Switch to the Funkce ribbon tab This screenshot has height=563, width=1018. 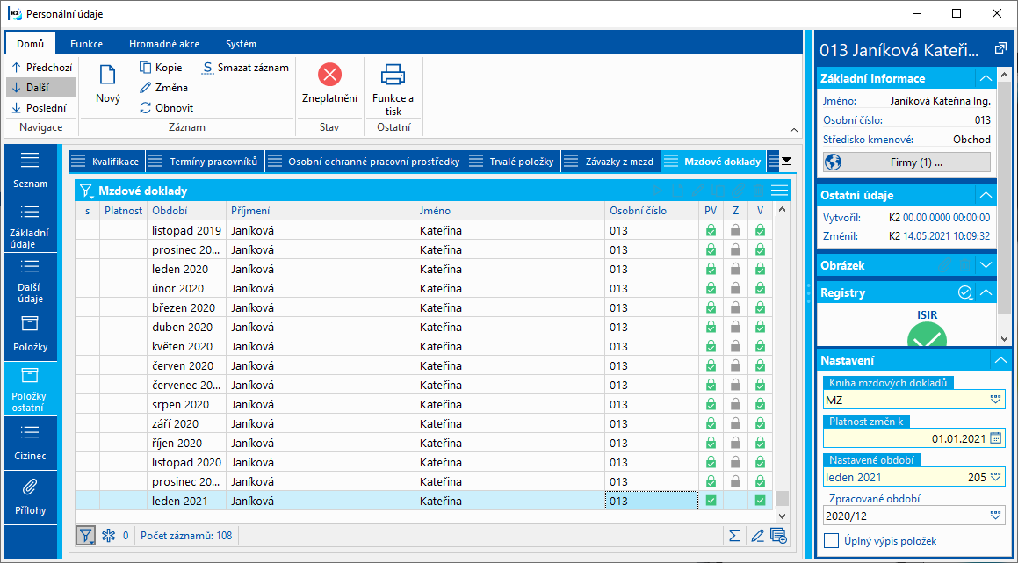coord(86,44)
